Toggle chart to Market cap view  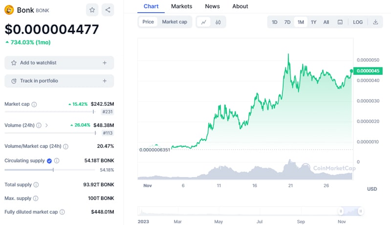pyautogui.click(x=174, y=22)
